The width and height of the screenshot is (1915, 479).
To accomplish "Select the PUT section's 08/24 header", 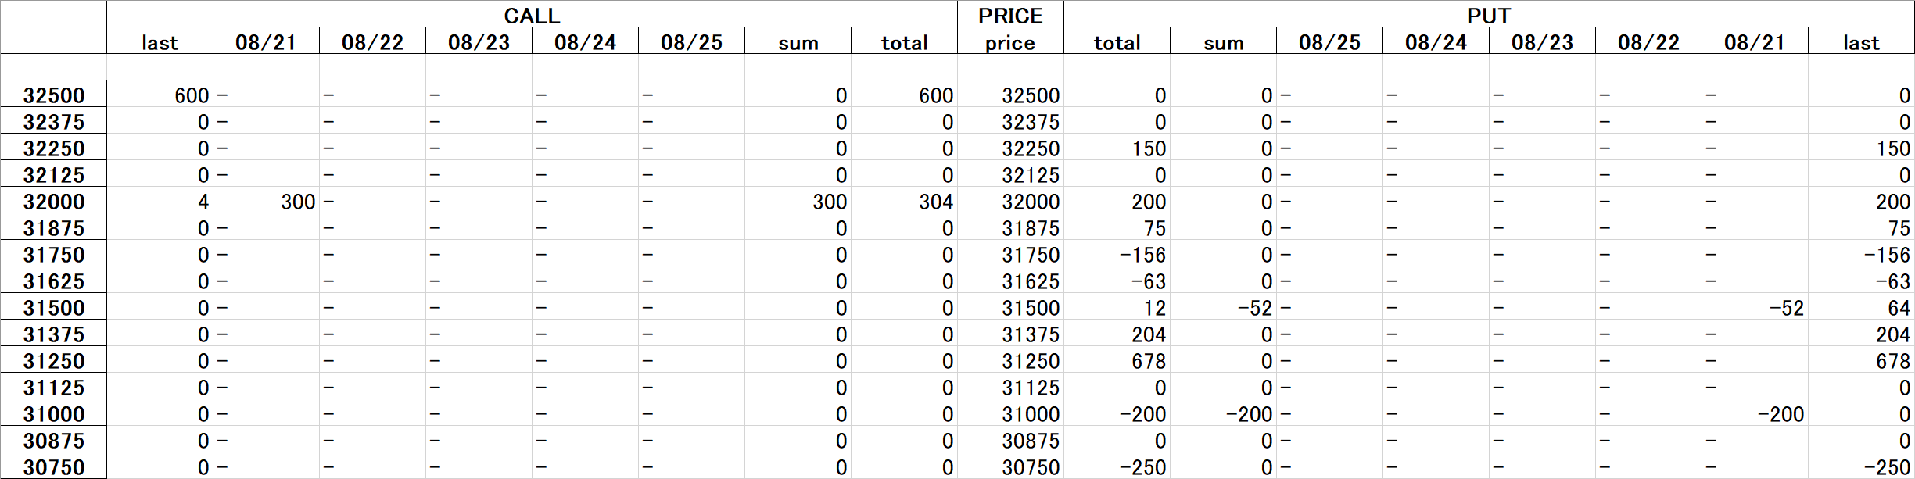I will coord(1436,41).
